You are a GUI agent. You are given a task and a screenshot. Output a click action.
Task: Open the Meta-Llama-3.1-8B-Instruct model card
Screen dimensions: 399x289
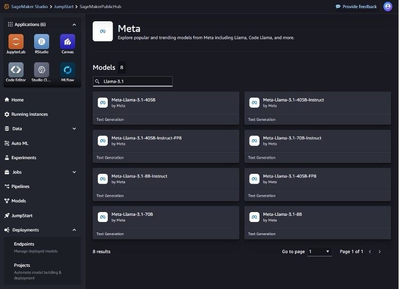point(166,184)
